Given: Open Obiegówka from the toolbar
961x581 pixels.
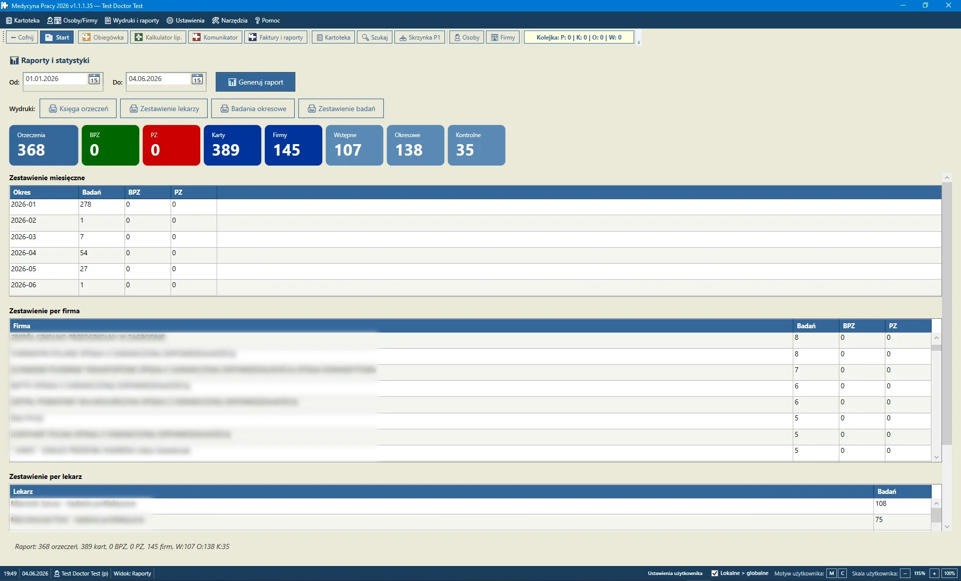Looking at the screenshot, I should [103, 38].
